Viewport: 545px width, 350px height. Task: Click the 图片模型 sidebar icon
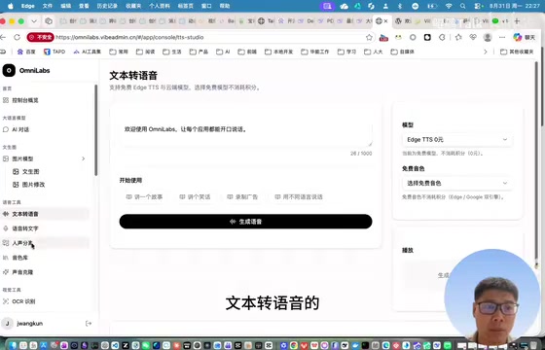(6, 158)
